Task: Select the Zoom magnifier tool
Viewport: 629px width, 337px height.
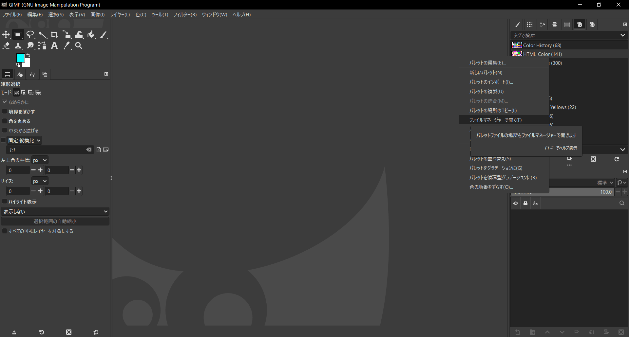Action: pyautogui.click(x=79, y=46)
